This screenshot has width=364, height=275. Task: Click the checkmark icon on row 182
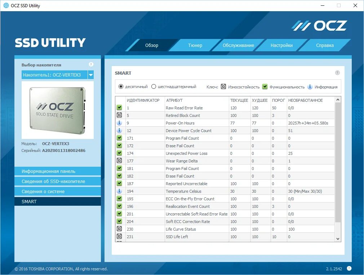(119, 176)
